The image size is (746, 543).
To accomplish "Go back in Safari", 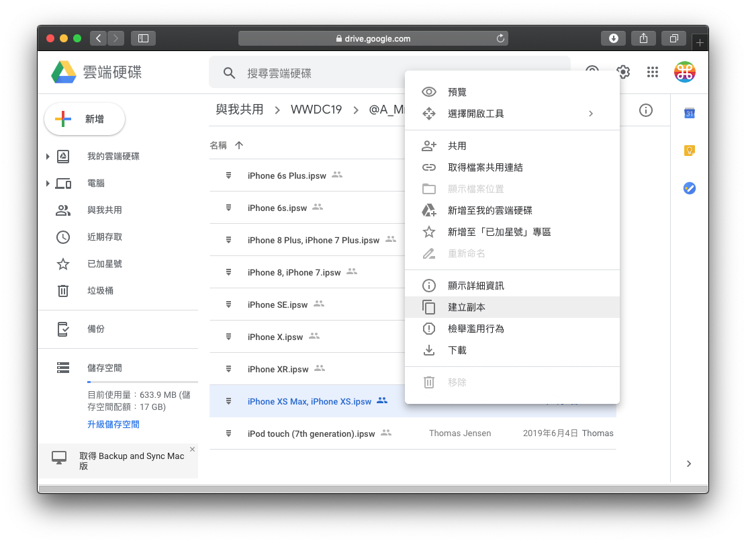I will click(99, 38).
